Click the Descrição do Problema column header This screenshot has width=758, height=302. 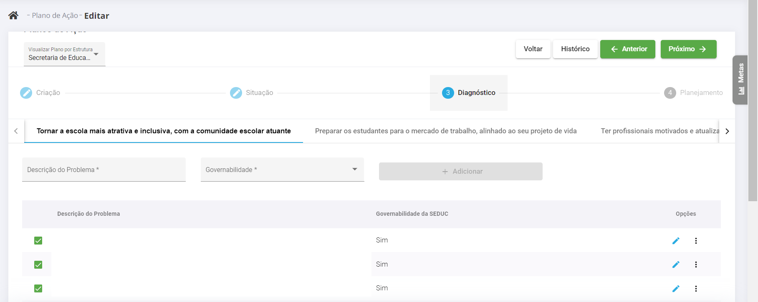click(x=88, y=214)
